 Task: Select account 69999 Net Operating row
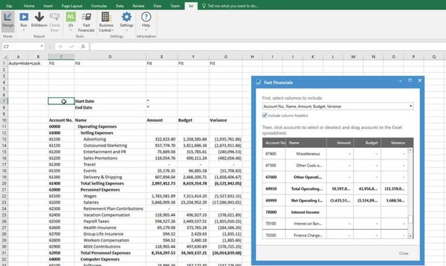point(335,201)
